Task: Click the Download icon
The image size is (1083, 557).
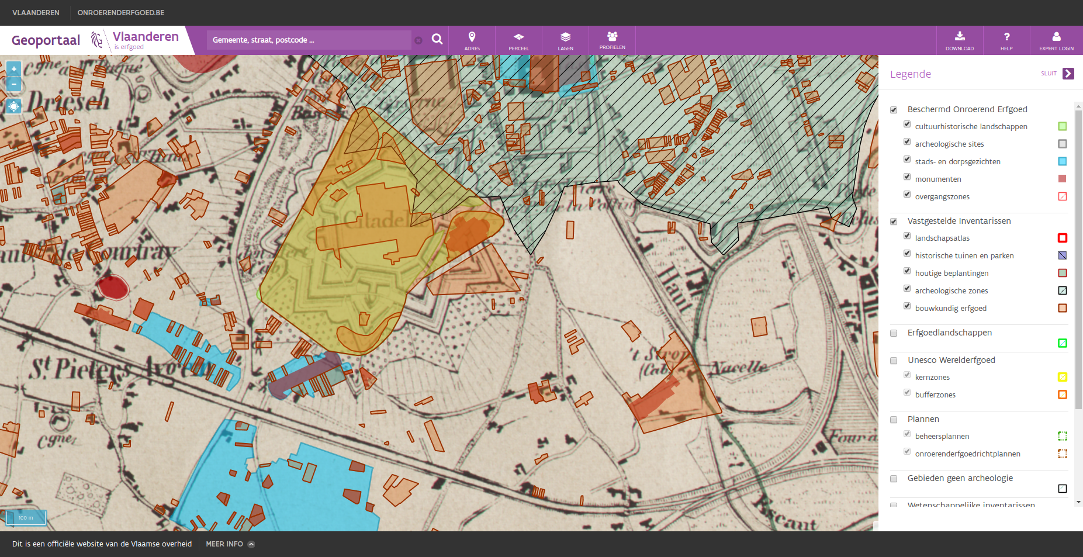Action: coord(960,40)
